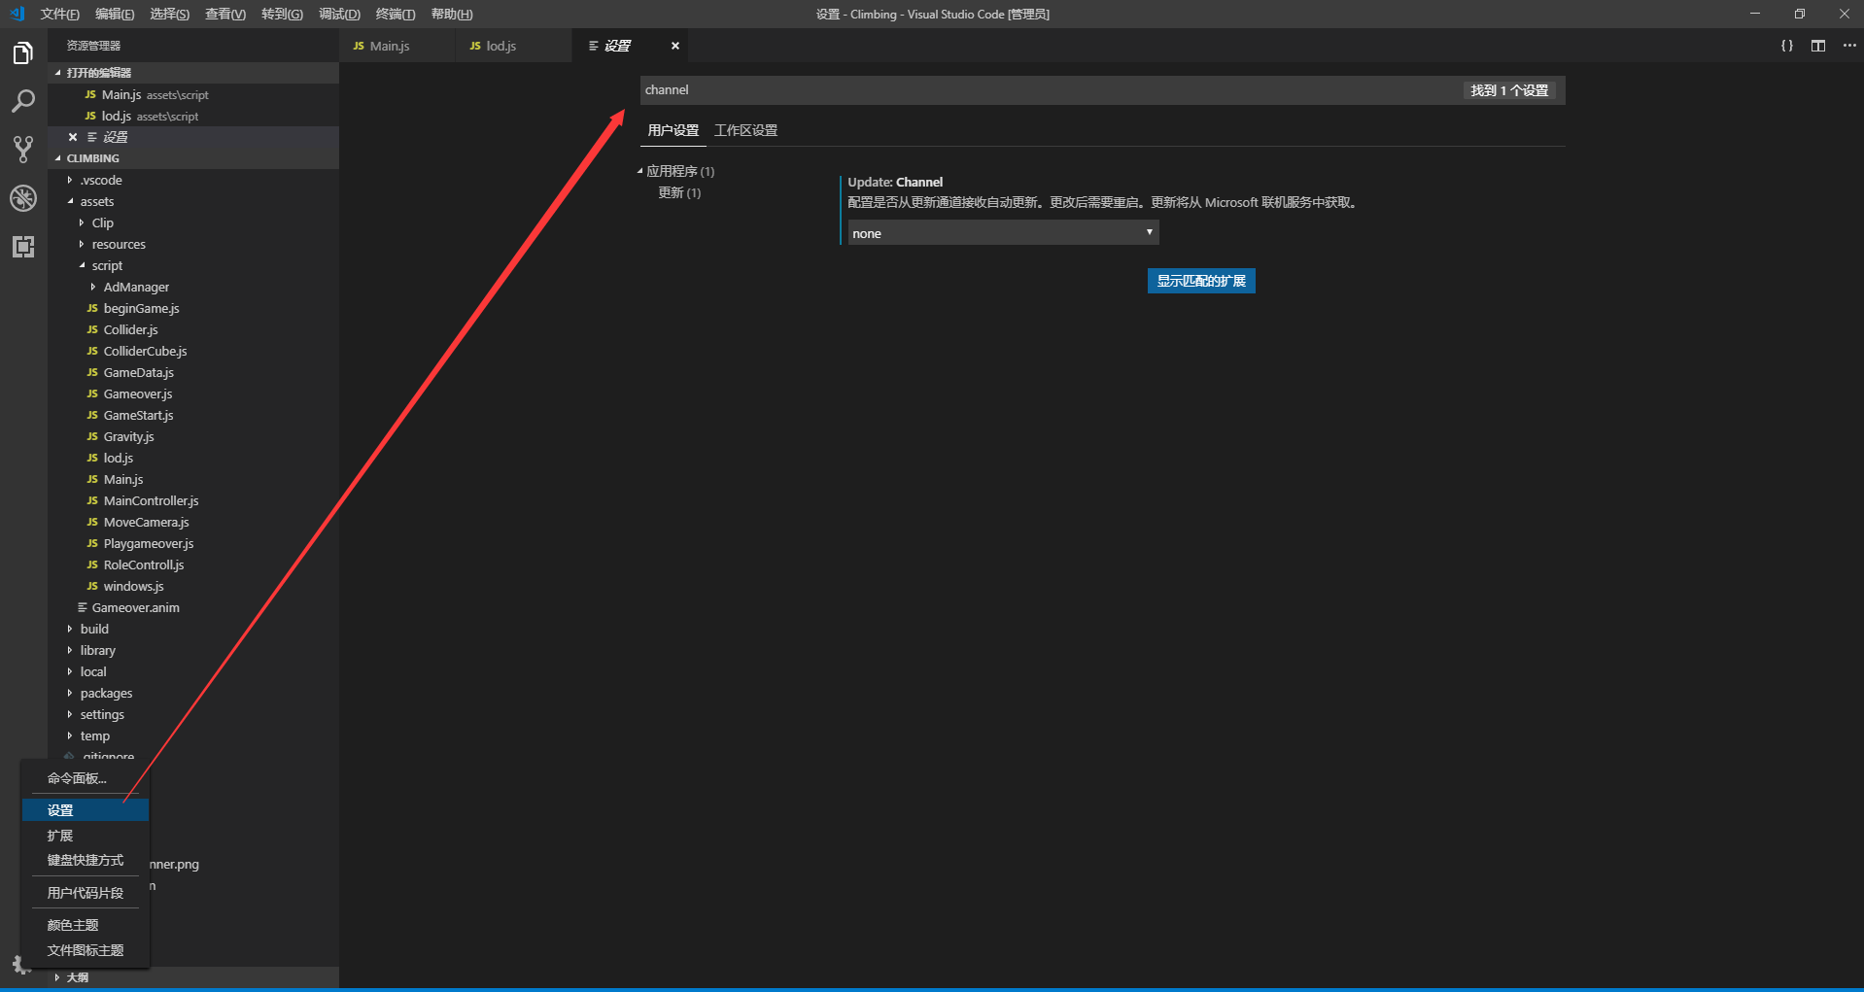Switch to the lod.js editor tab
Screen dimensions: 1864x992
[501, 45]
